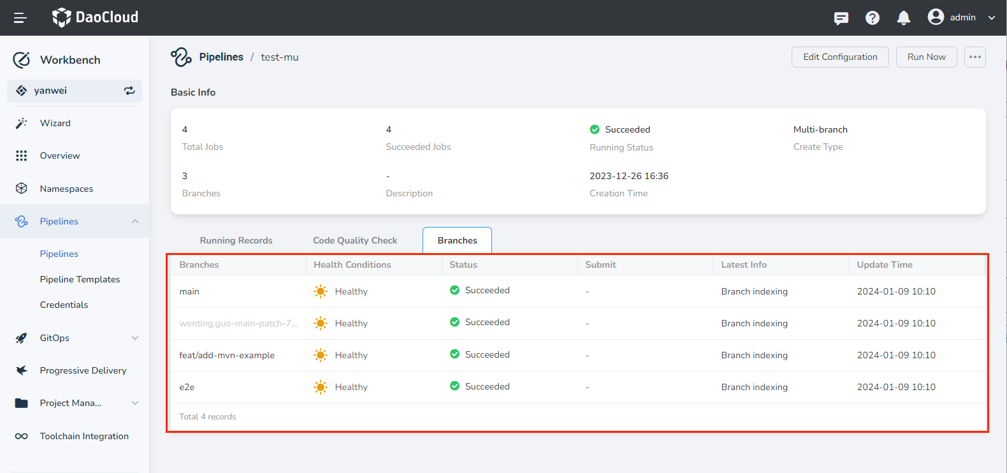1007x473 pixels.
Task: Open the more options ellipsis button
Action: click(x=974, y=57)
